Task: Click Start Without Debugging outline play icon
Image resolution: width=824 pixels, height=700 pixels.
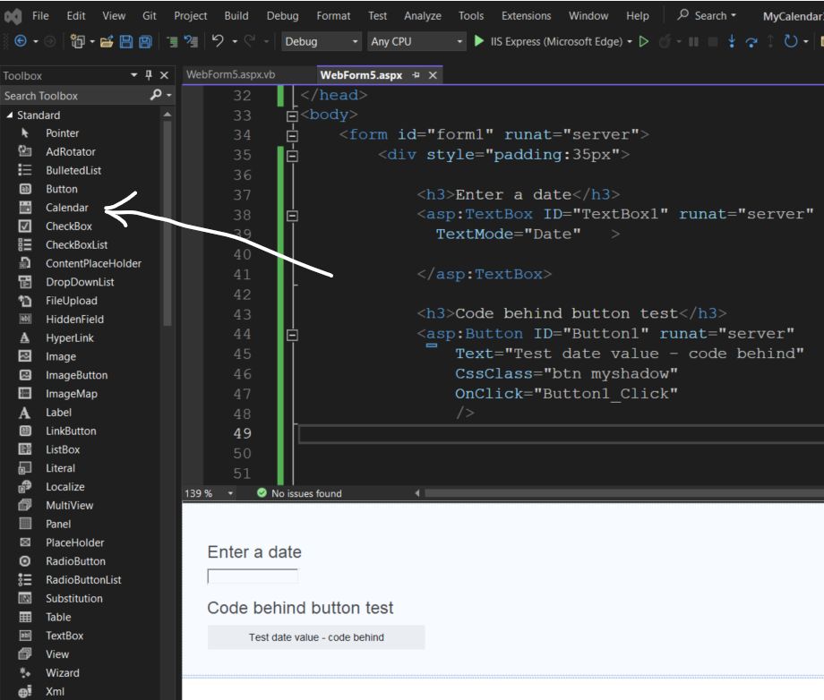Action: point(644,41)
